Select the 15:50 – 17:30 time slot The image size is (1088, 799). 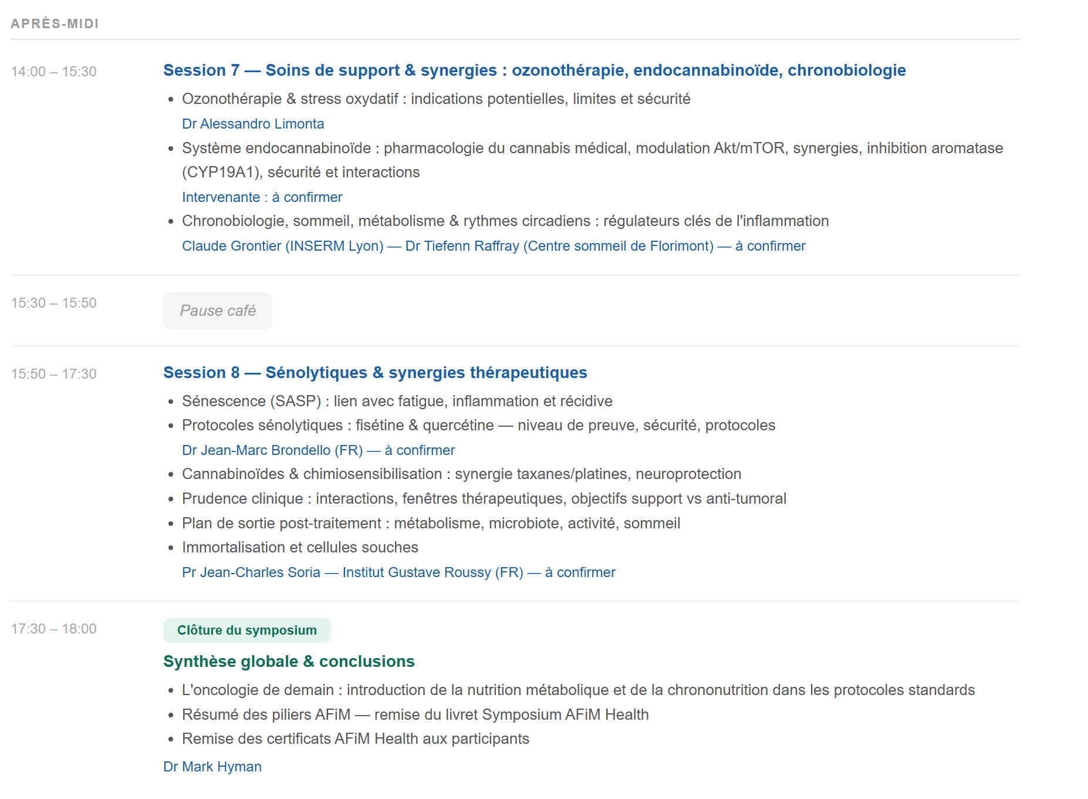point(54,374)
